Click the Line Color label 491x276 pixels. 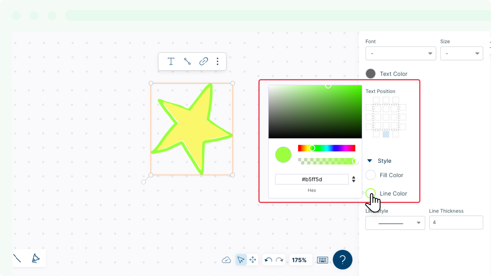point(393,194)
